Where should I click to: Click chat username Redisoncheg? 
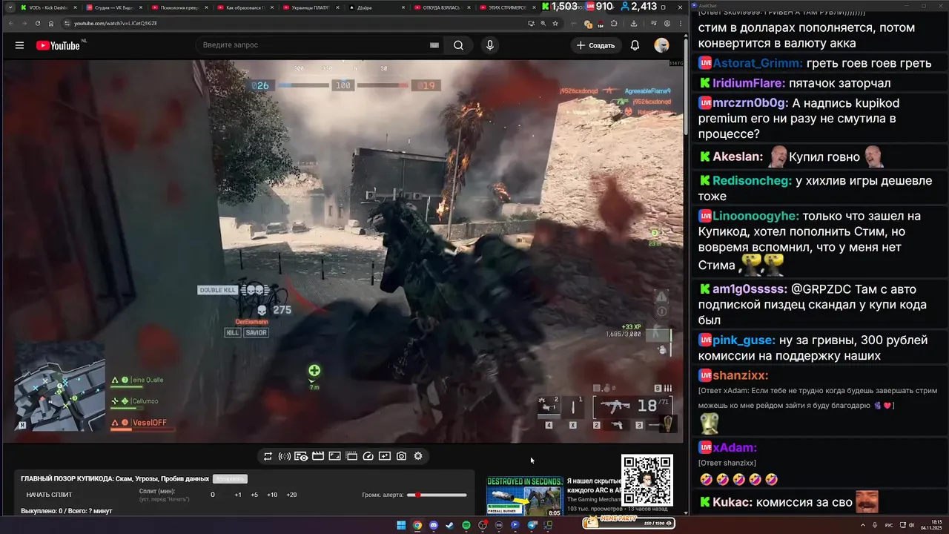(753, 181)
